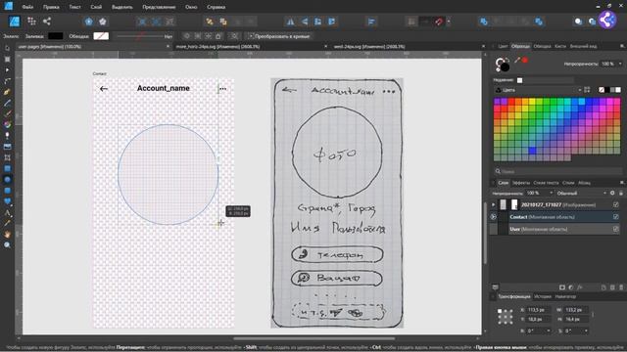Open the rotation R dropdown in Transform
Screen dimensions: 627x352
click(x=549, y=330)
